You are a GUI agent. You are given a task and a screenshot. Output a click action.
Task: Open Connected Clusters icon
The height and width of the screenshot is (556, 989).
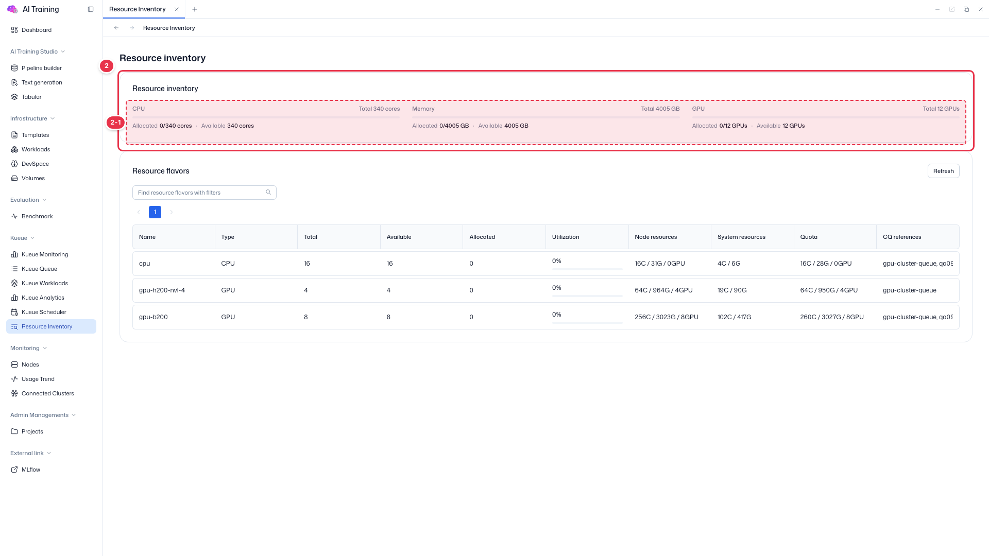14,393
